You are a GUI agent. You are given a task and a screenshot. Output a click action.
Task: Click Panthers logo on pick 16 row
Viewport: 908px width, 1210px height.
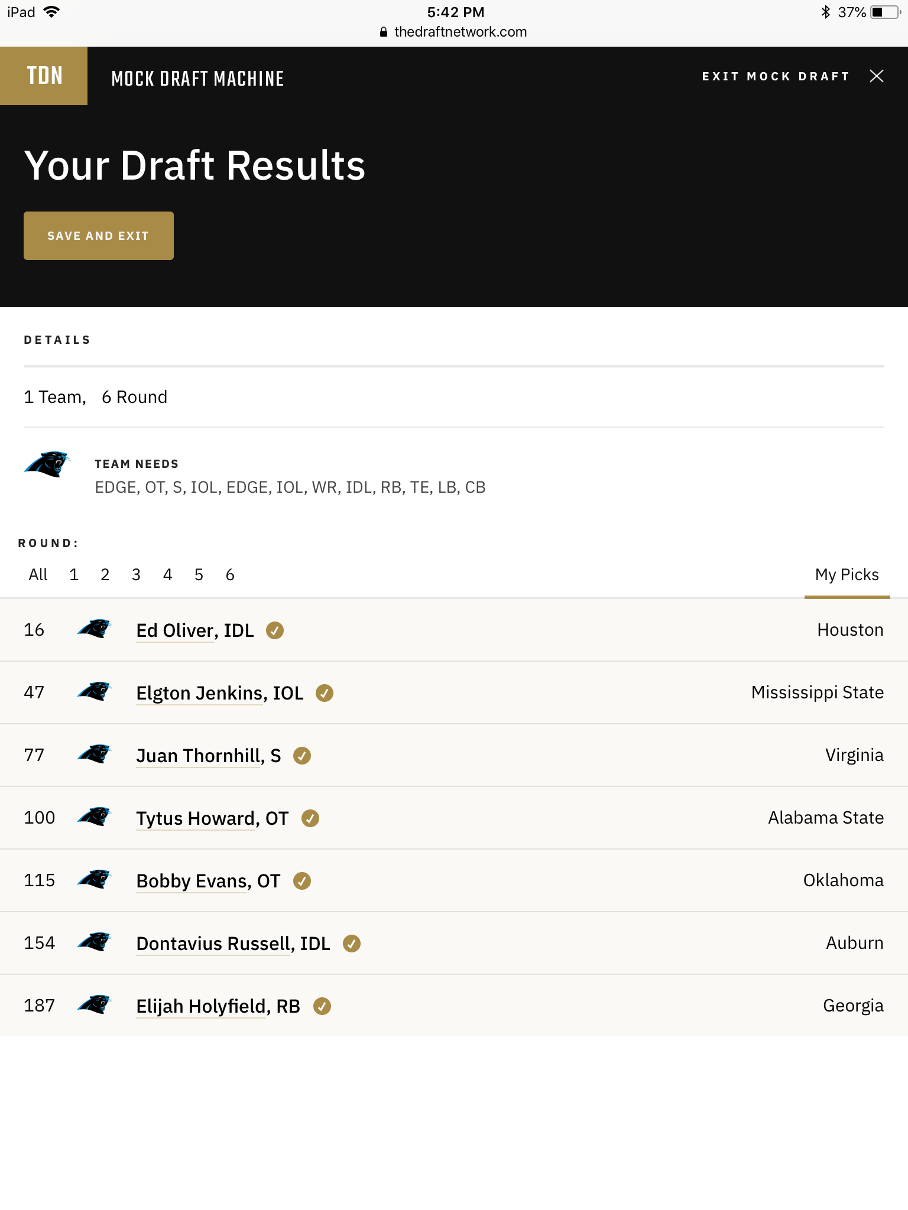tap(95, 629)
